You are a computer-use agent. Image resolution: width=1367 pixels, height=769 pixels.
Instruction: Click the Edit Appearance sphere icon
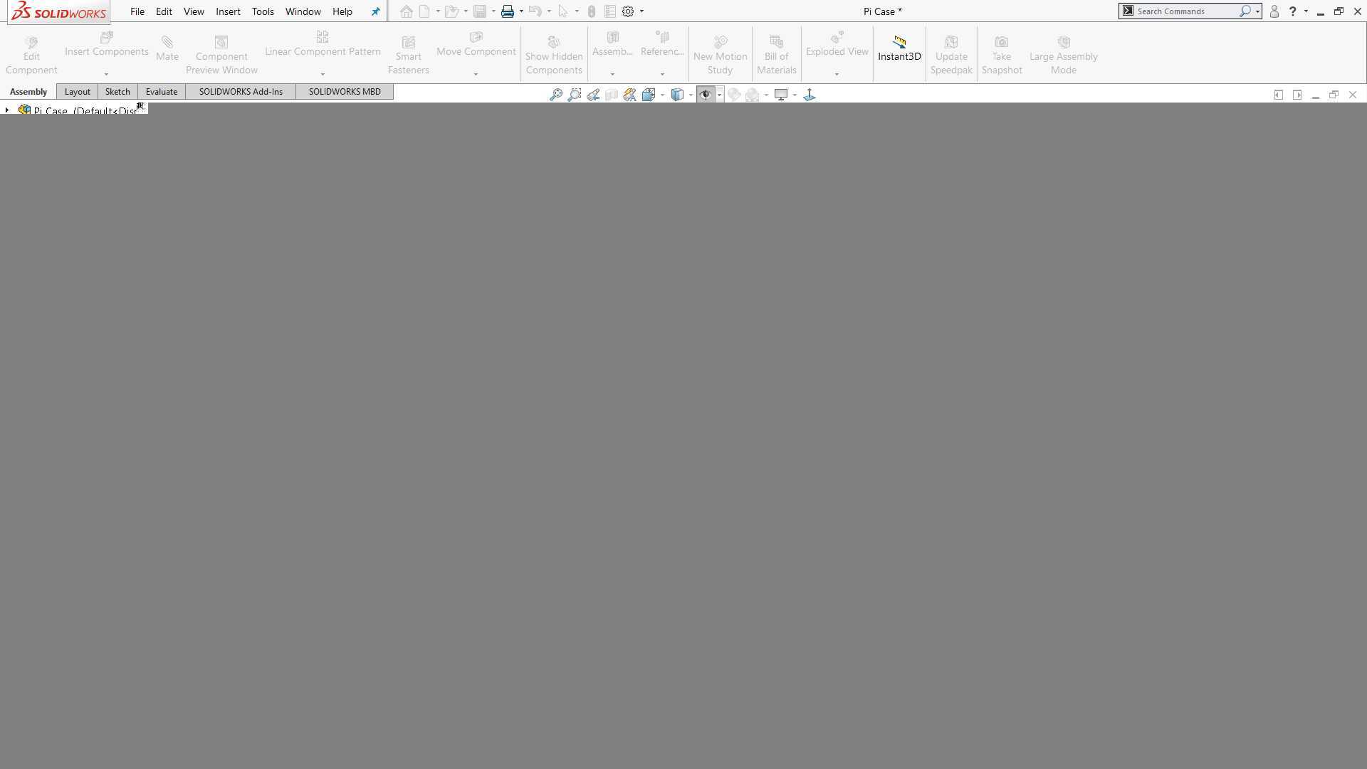coord(734,95)
